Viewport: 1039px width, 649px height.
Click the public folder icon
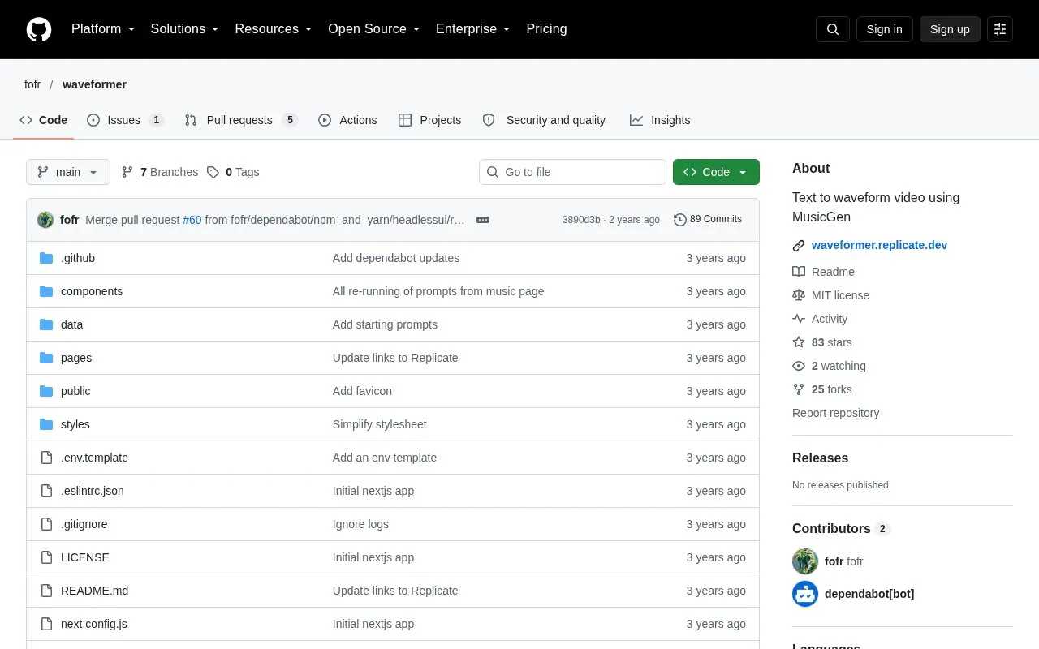(46, 391)
